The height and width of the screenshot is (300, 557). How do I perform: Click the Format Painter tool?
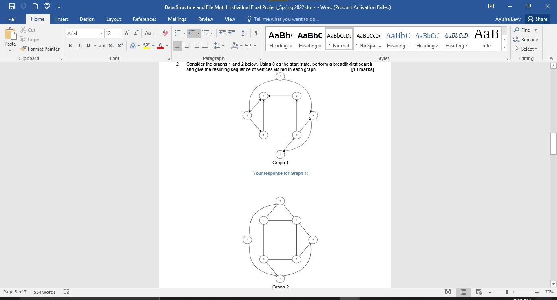point(40,49)
